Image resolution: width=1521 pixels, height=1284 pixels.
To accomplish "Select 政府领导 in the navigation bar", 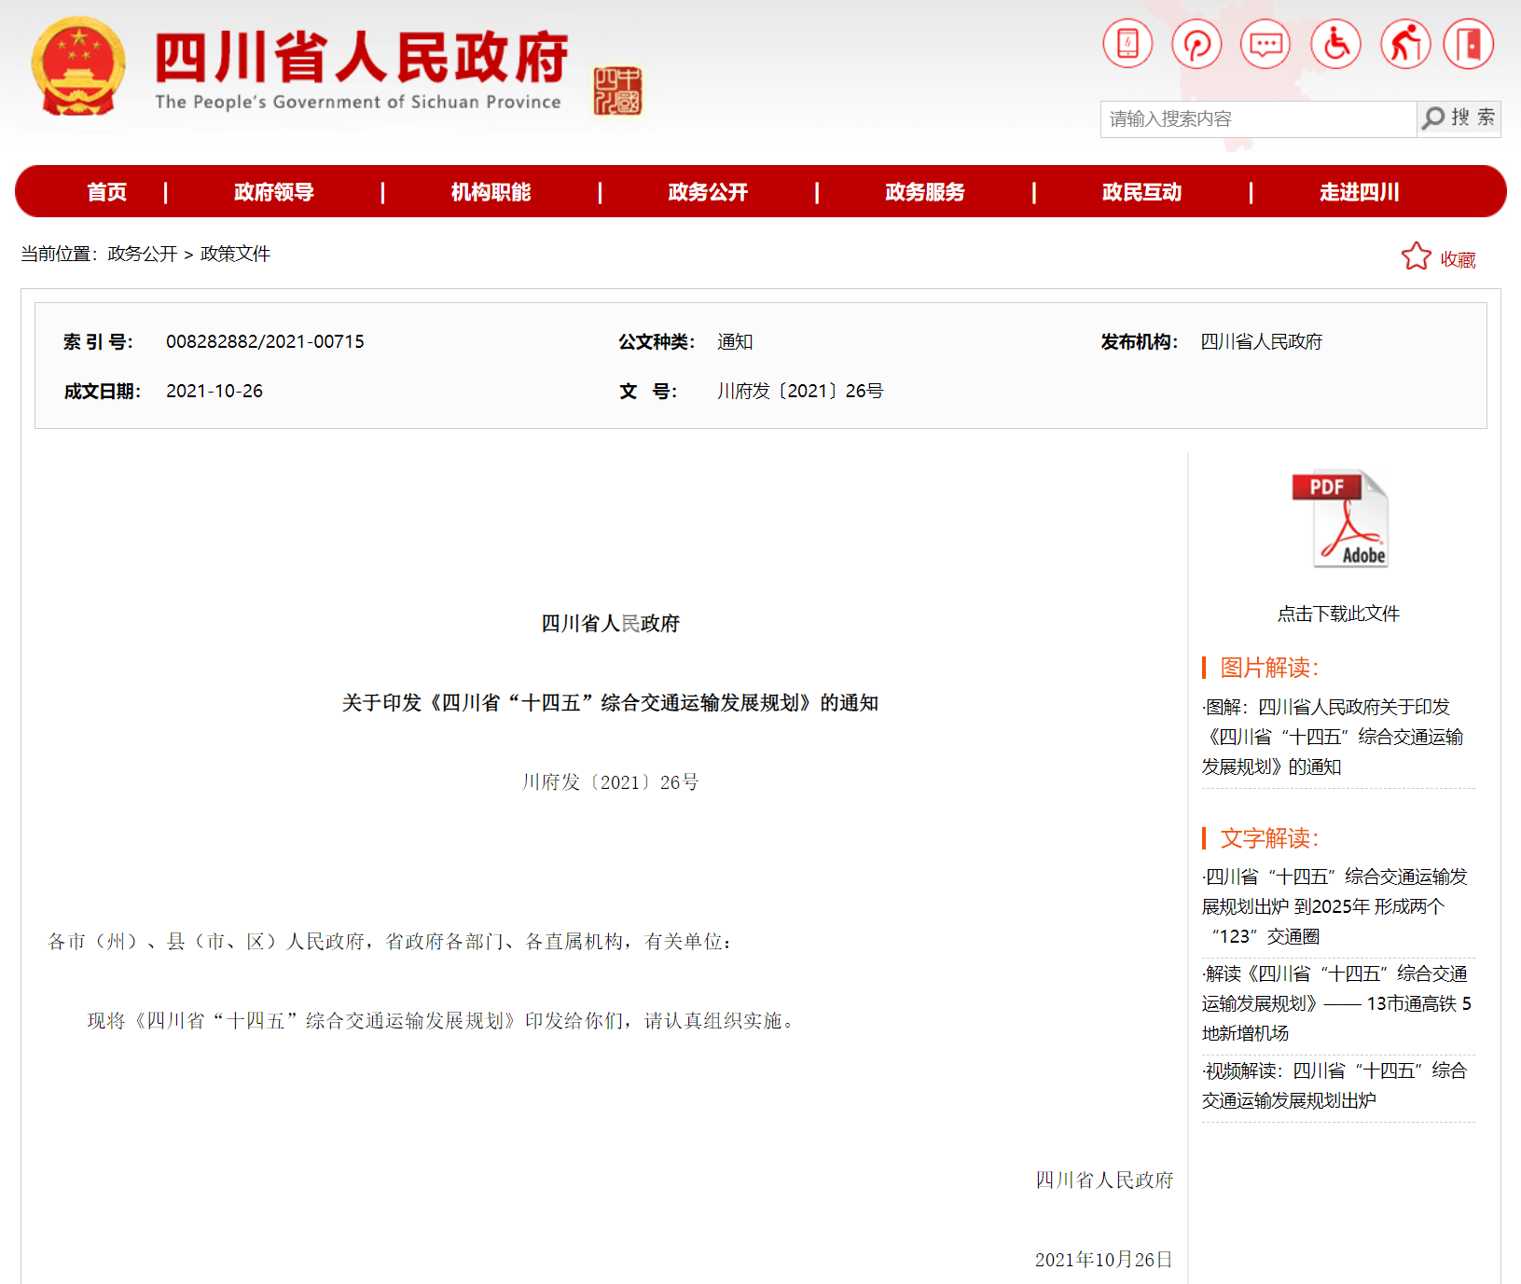I will 273,192.
